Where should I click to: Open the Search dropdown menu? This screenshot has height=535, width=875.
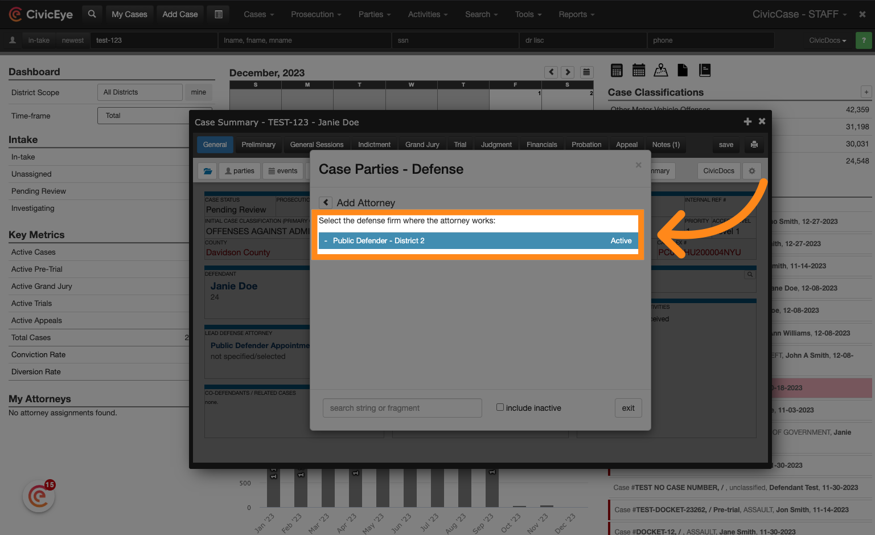click(481, 14)
